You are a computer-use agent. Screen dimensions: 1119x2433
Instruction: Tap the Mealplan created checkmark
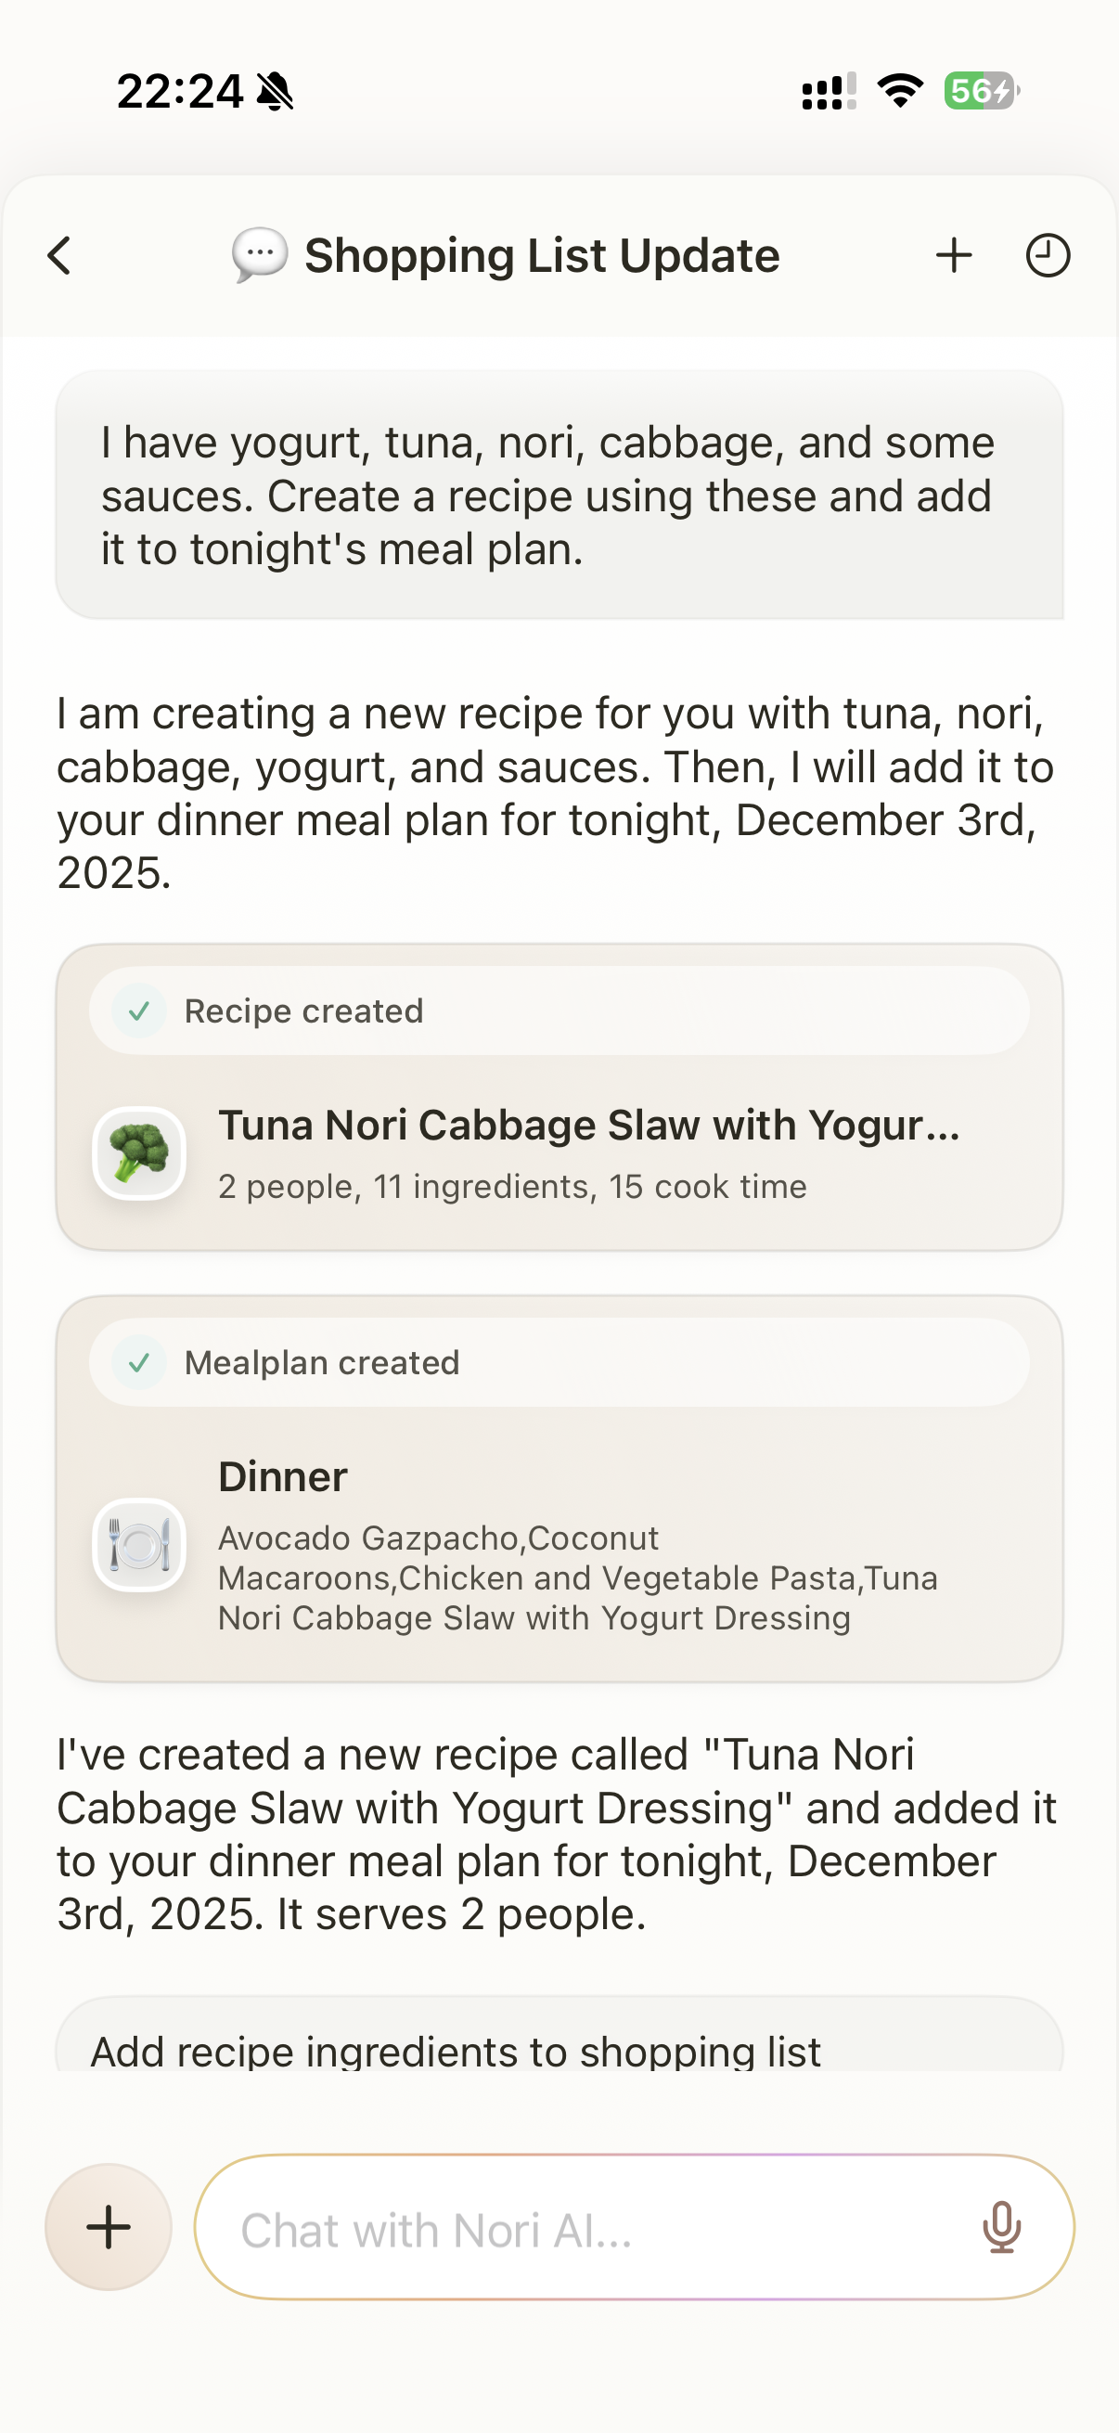tap(140, 1363)
